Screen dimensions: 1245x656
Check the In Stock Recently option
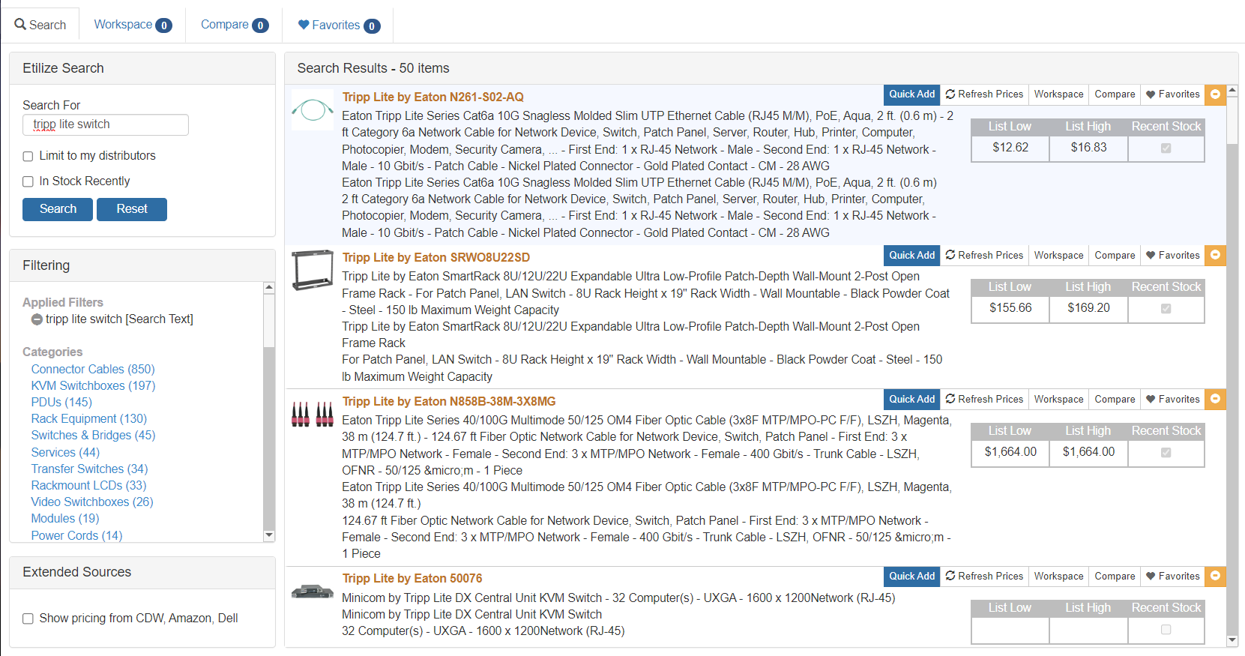pos(28,182)
